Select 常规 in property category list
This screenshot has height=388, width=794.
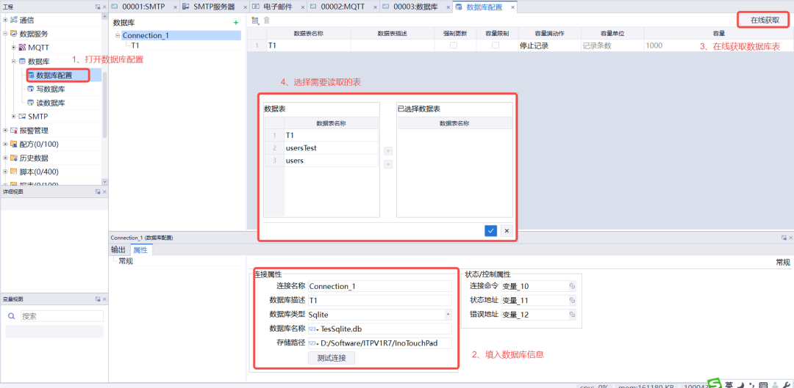126,261
